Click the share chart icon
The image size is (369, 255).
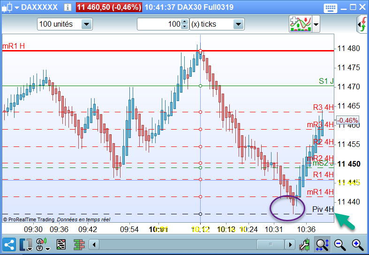tap(9, 245)
